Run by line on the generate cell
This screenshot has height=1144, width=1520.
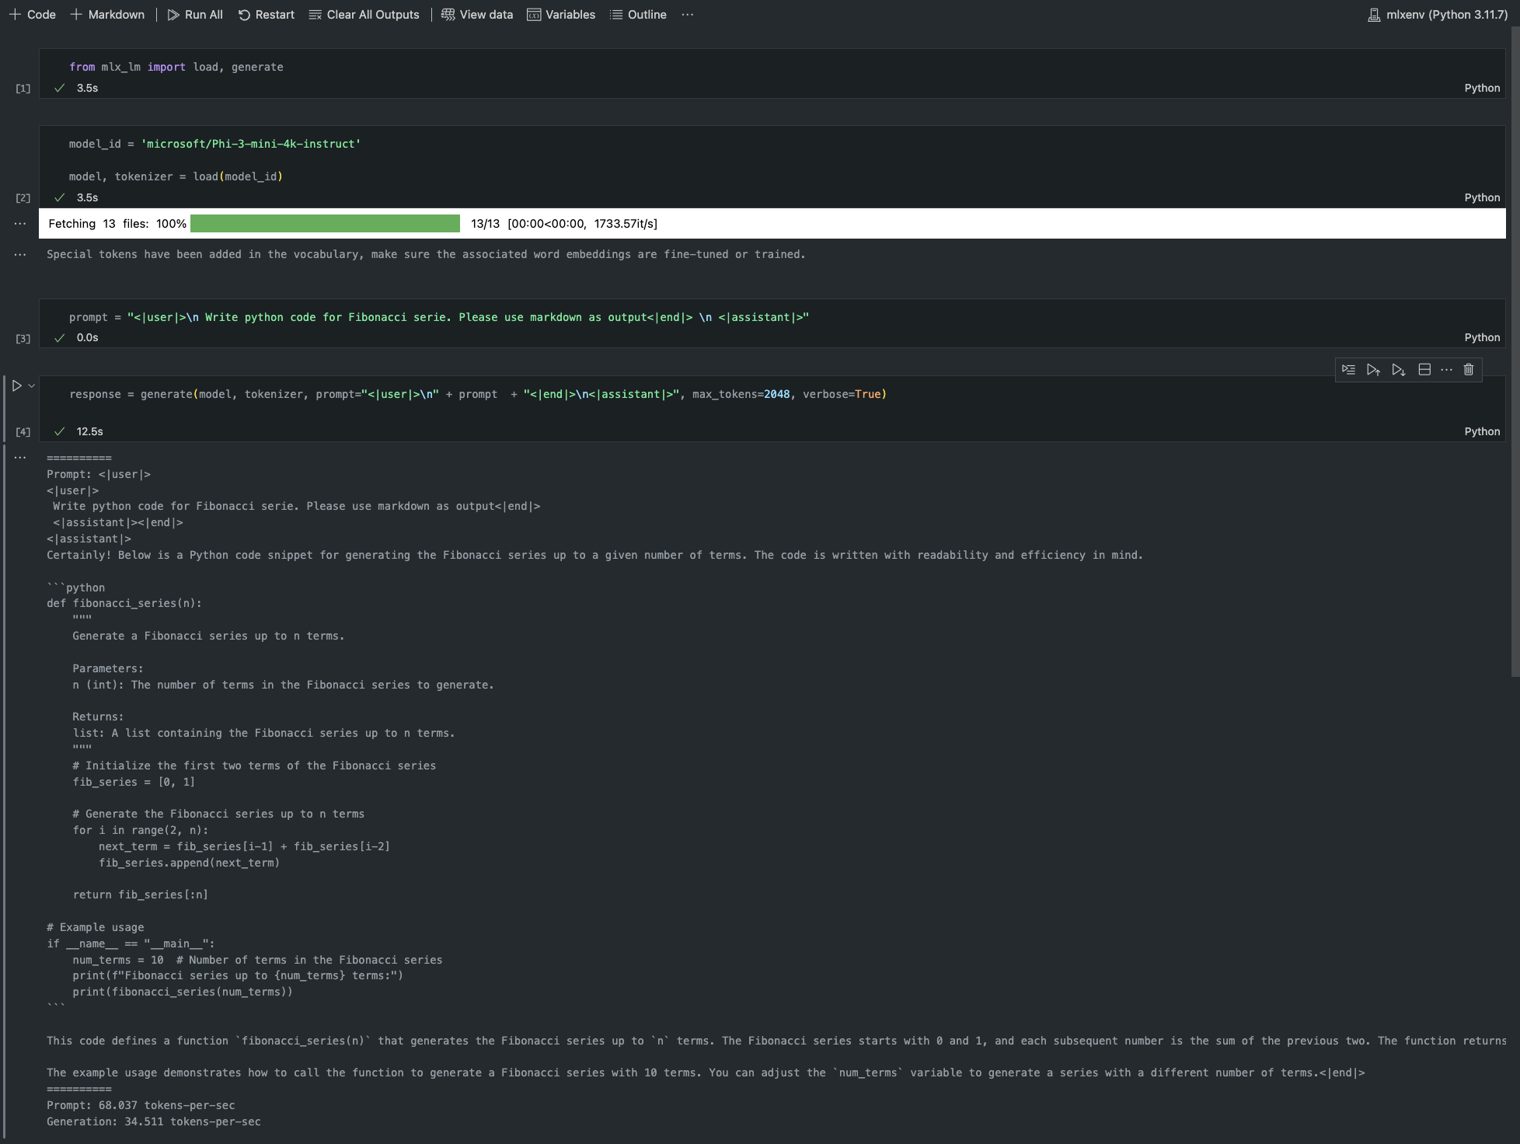point(1348,370)
